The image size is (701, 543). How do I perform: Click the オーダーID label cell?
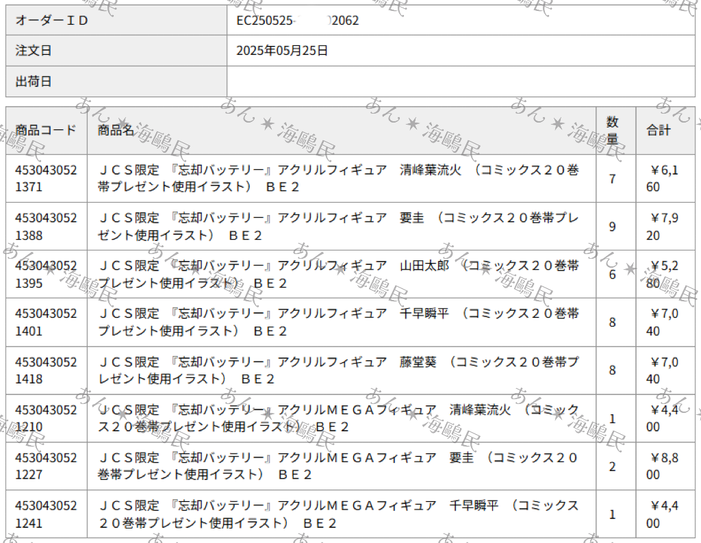coord(116,20)
